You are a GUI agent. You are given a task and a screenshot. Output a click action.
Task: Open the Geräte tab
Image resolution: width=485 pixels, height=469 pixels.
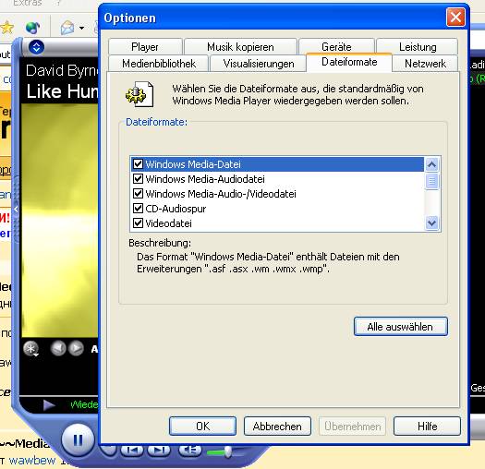point(336,47)
